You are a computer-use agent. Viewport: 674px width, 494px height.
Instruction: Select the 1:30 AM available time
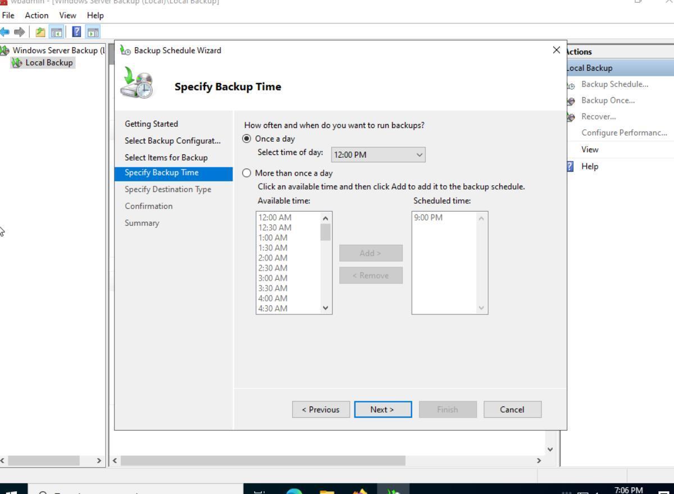coord(273,248)
